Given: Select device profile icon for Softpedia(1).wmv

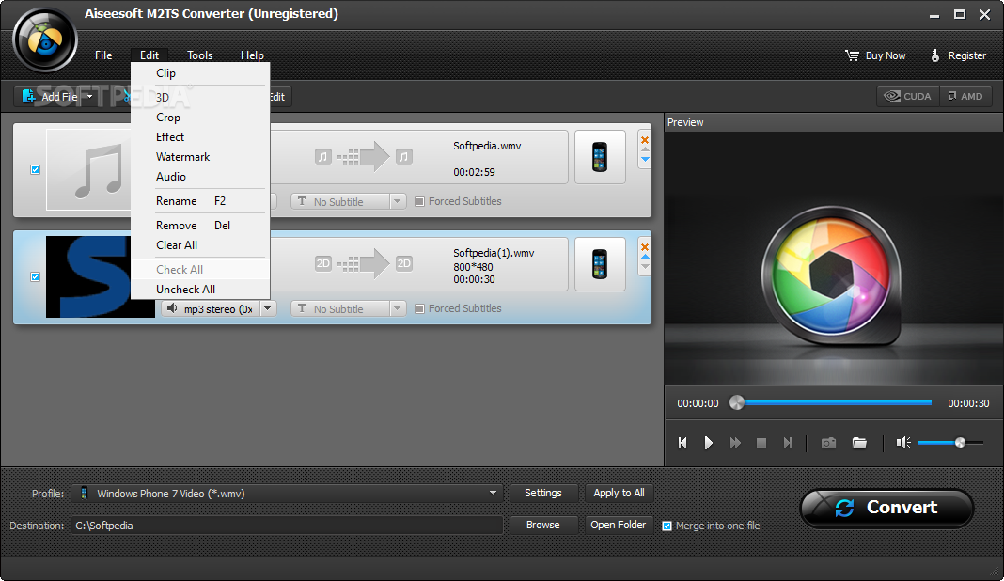Looking at the screenshot, I should 600,264.
